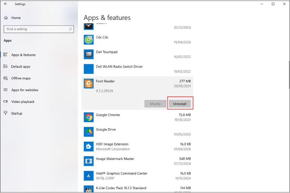Click the K-Lite Codec Pack icon
The width and height of the screenshot is (290, 193).
pyautogui.click(x=88, y=189)
